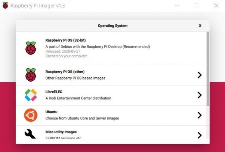Click the Raspberry Pi logo in title bar
Image resolution: width=225 pixels, height=152 pixels.
click(x=5, y=6)
